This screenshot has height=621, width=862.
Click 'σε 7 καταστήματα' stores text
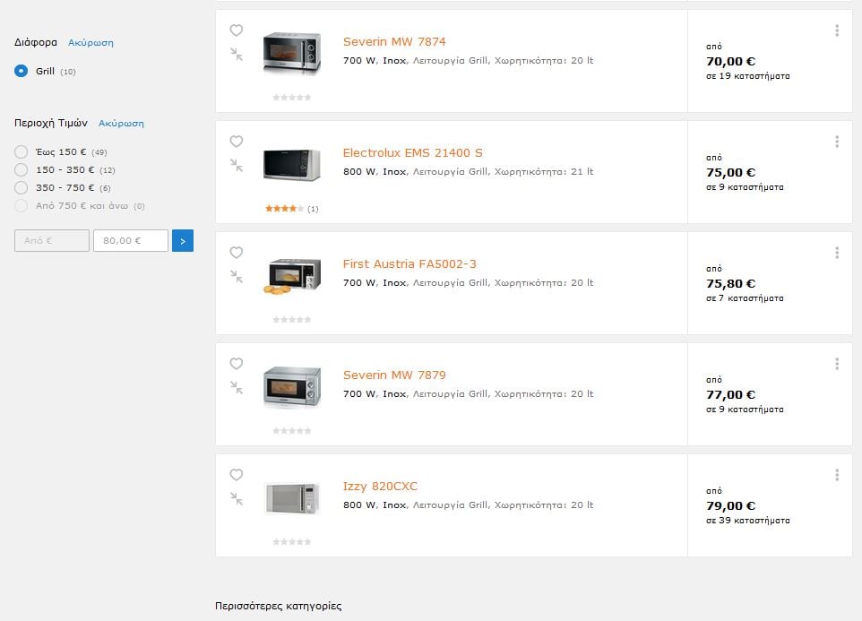point(745,298)
